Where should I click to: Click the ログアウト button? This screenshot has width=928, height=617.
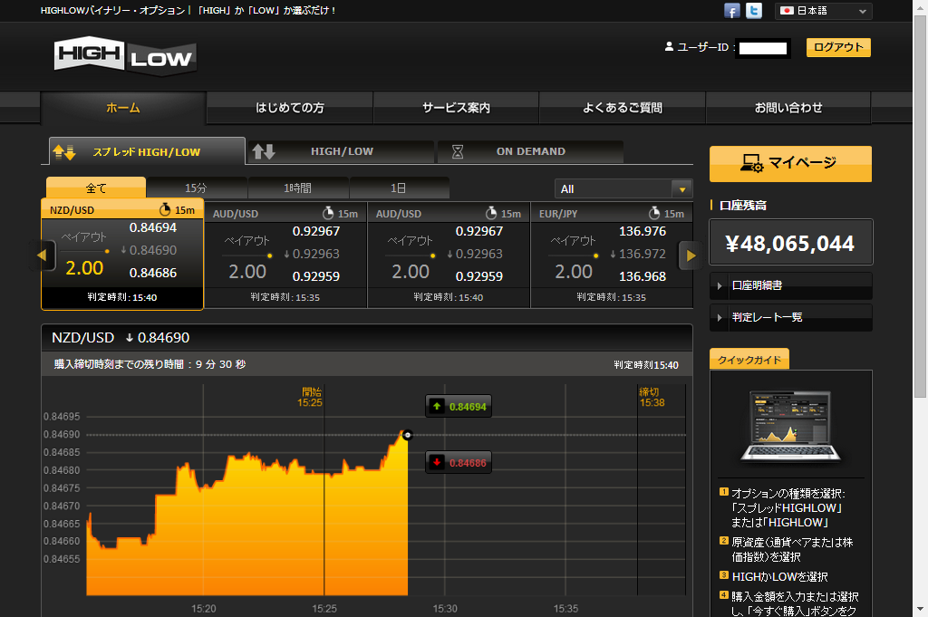pos(838,47)
